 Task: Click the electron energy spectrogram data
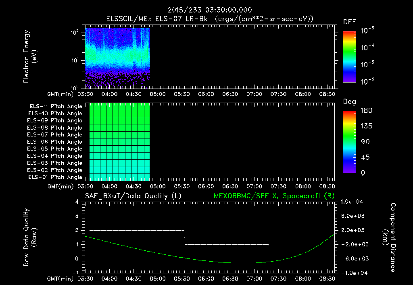(117, 58)
